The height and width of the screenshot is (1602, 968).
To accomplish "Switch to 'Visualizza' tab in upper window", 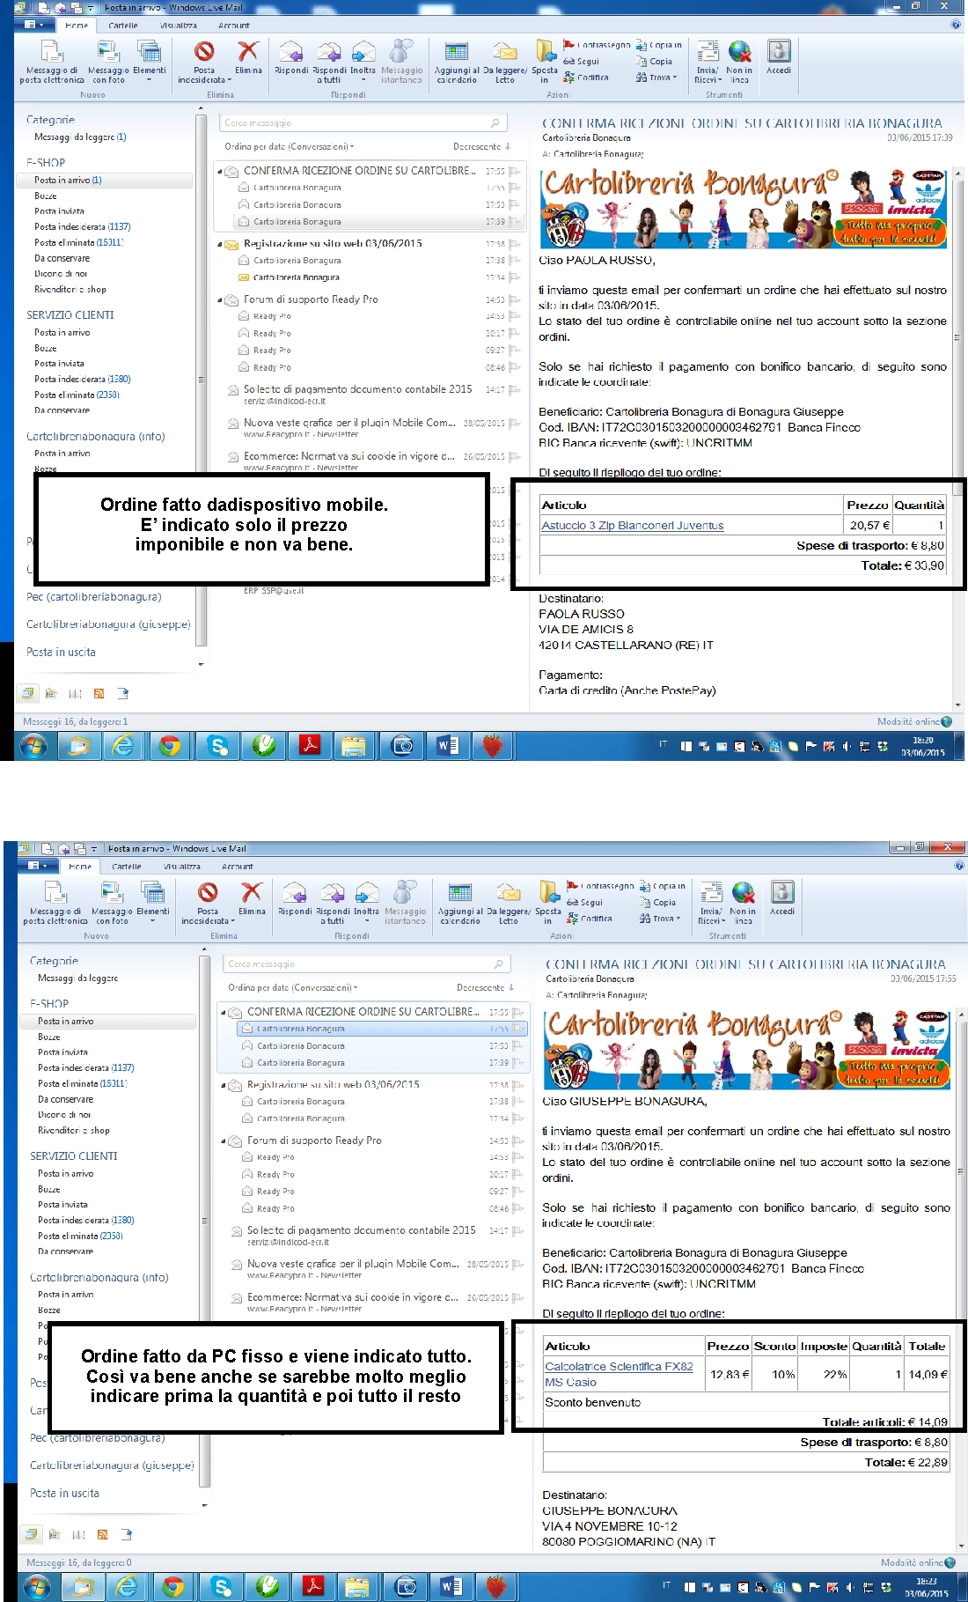I will click(x=179, y=26).
